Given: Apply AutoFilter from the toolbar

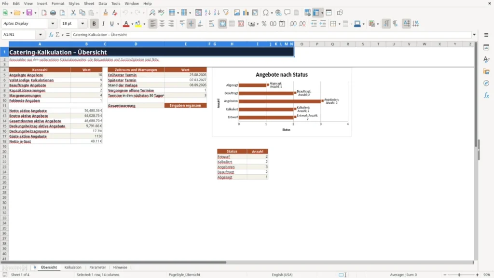Looking at the screenshot, I should click(226, 13).
